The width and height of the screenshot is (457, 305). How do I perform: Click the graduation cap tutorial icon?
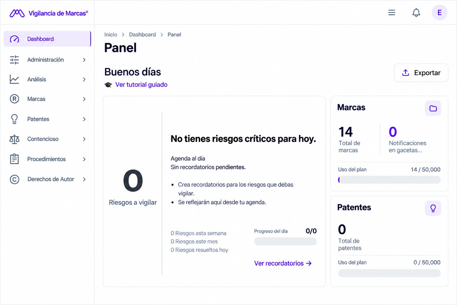click(108, 85)
